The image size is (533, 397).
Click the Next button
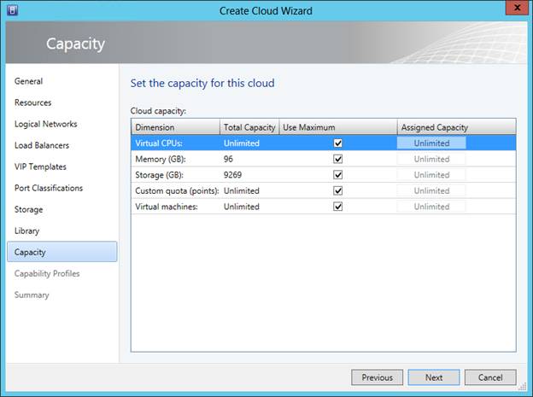[434, 377]
